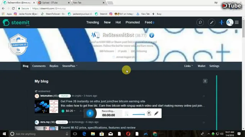Click the recorder pencil annotation icon
The image size is (245, 137).
[x=156, y=113]
